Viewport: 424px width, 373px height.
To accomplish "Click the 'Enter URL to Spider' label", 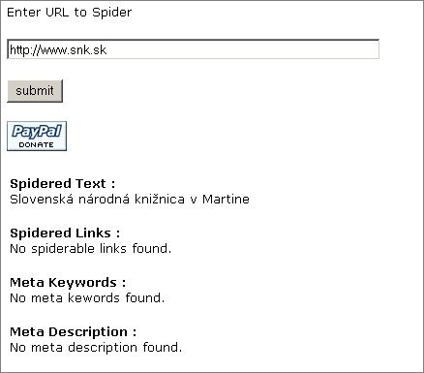I will pos(69,13).
